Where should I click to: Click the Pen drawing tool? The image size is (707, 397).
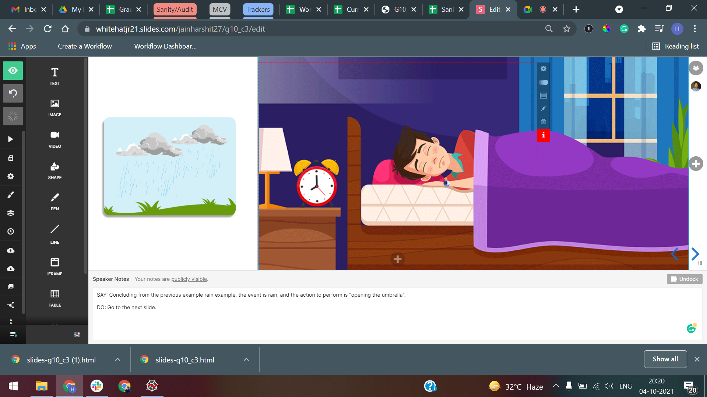point(54,201)
